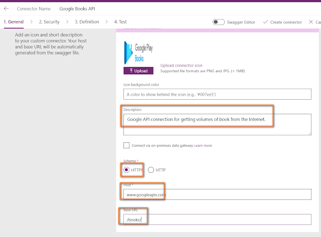Screen dimensions: 321x237
Task: Click the Upload connector icon link
Action: point(182,66)
